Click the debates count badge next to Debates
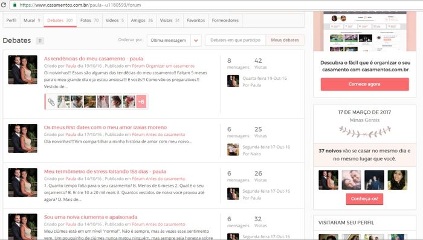 40,41
